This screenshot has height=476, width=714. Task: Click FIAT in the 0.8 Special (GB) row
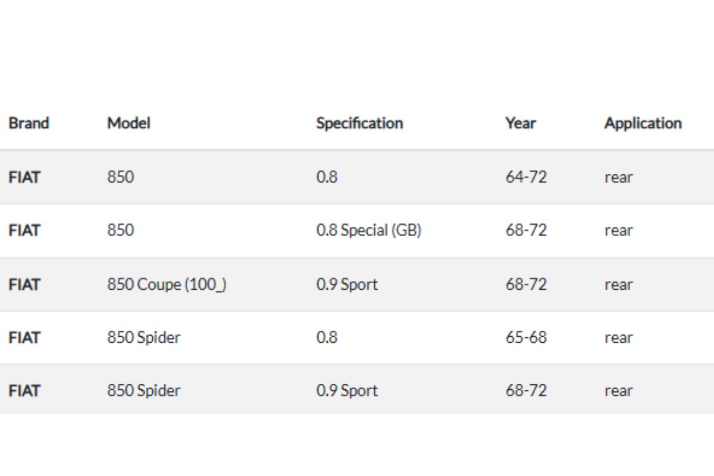pos(24,230)
